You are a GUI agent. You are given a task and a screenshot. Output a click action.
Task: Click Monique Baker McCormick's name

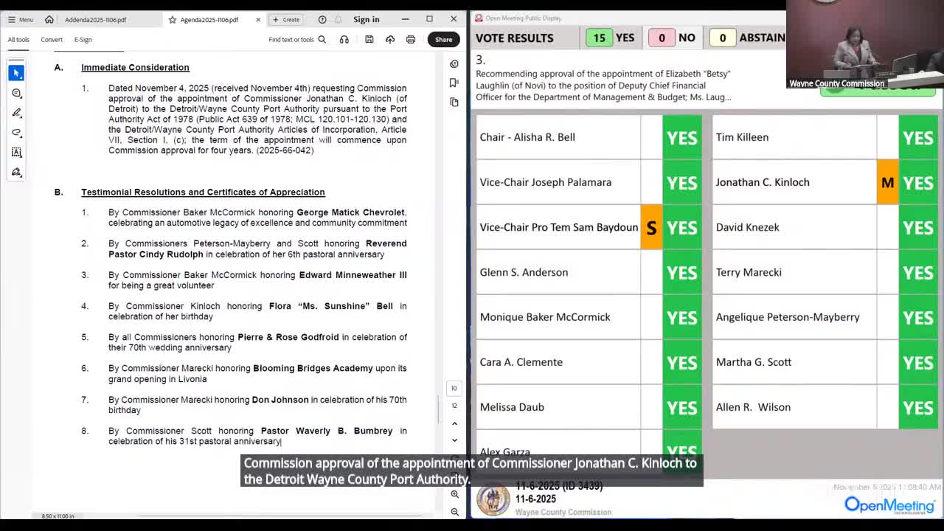tap(545, 317)
